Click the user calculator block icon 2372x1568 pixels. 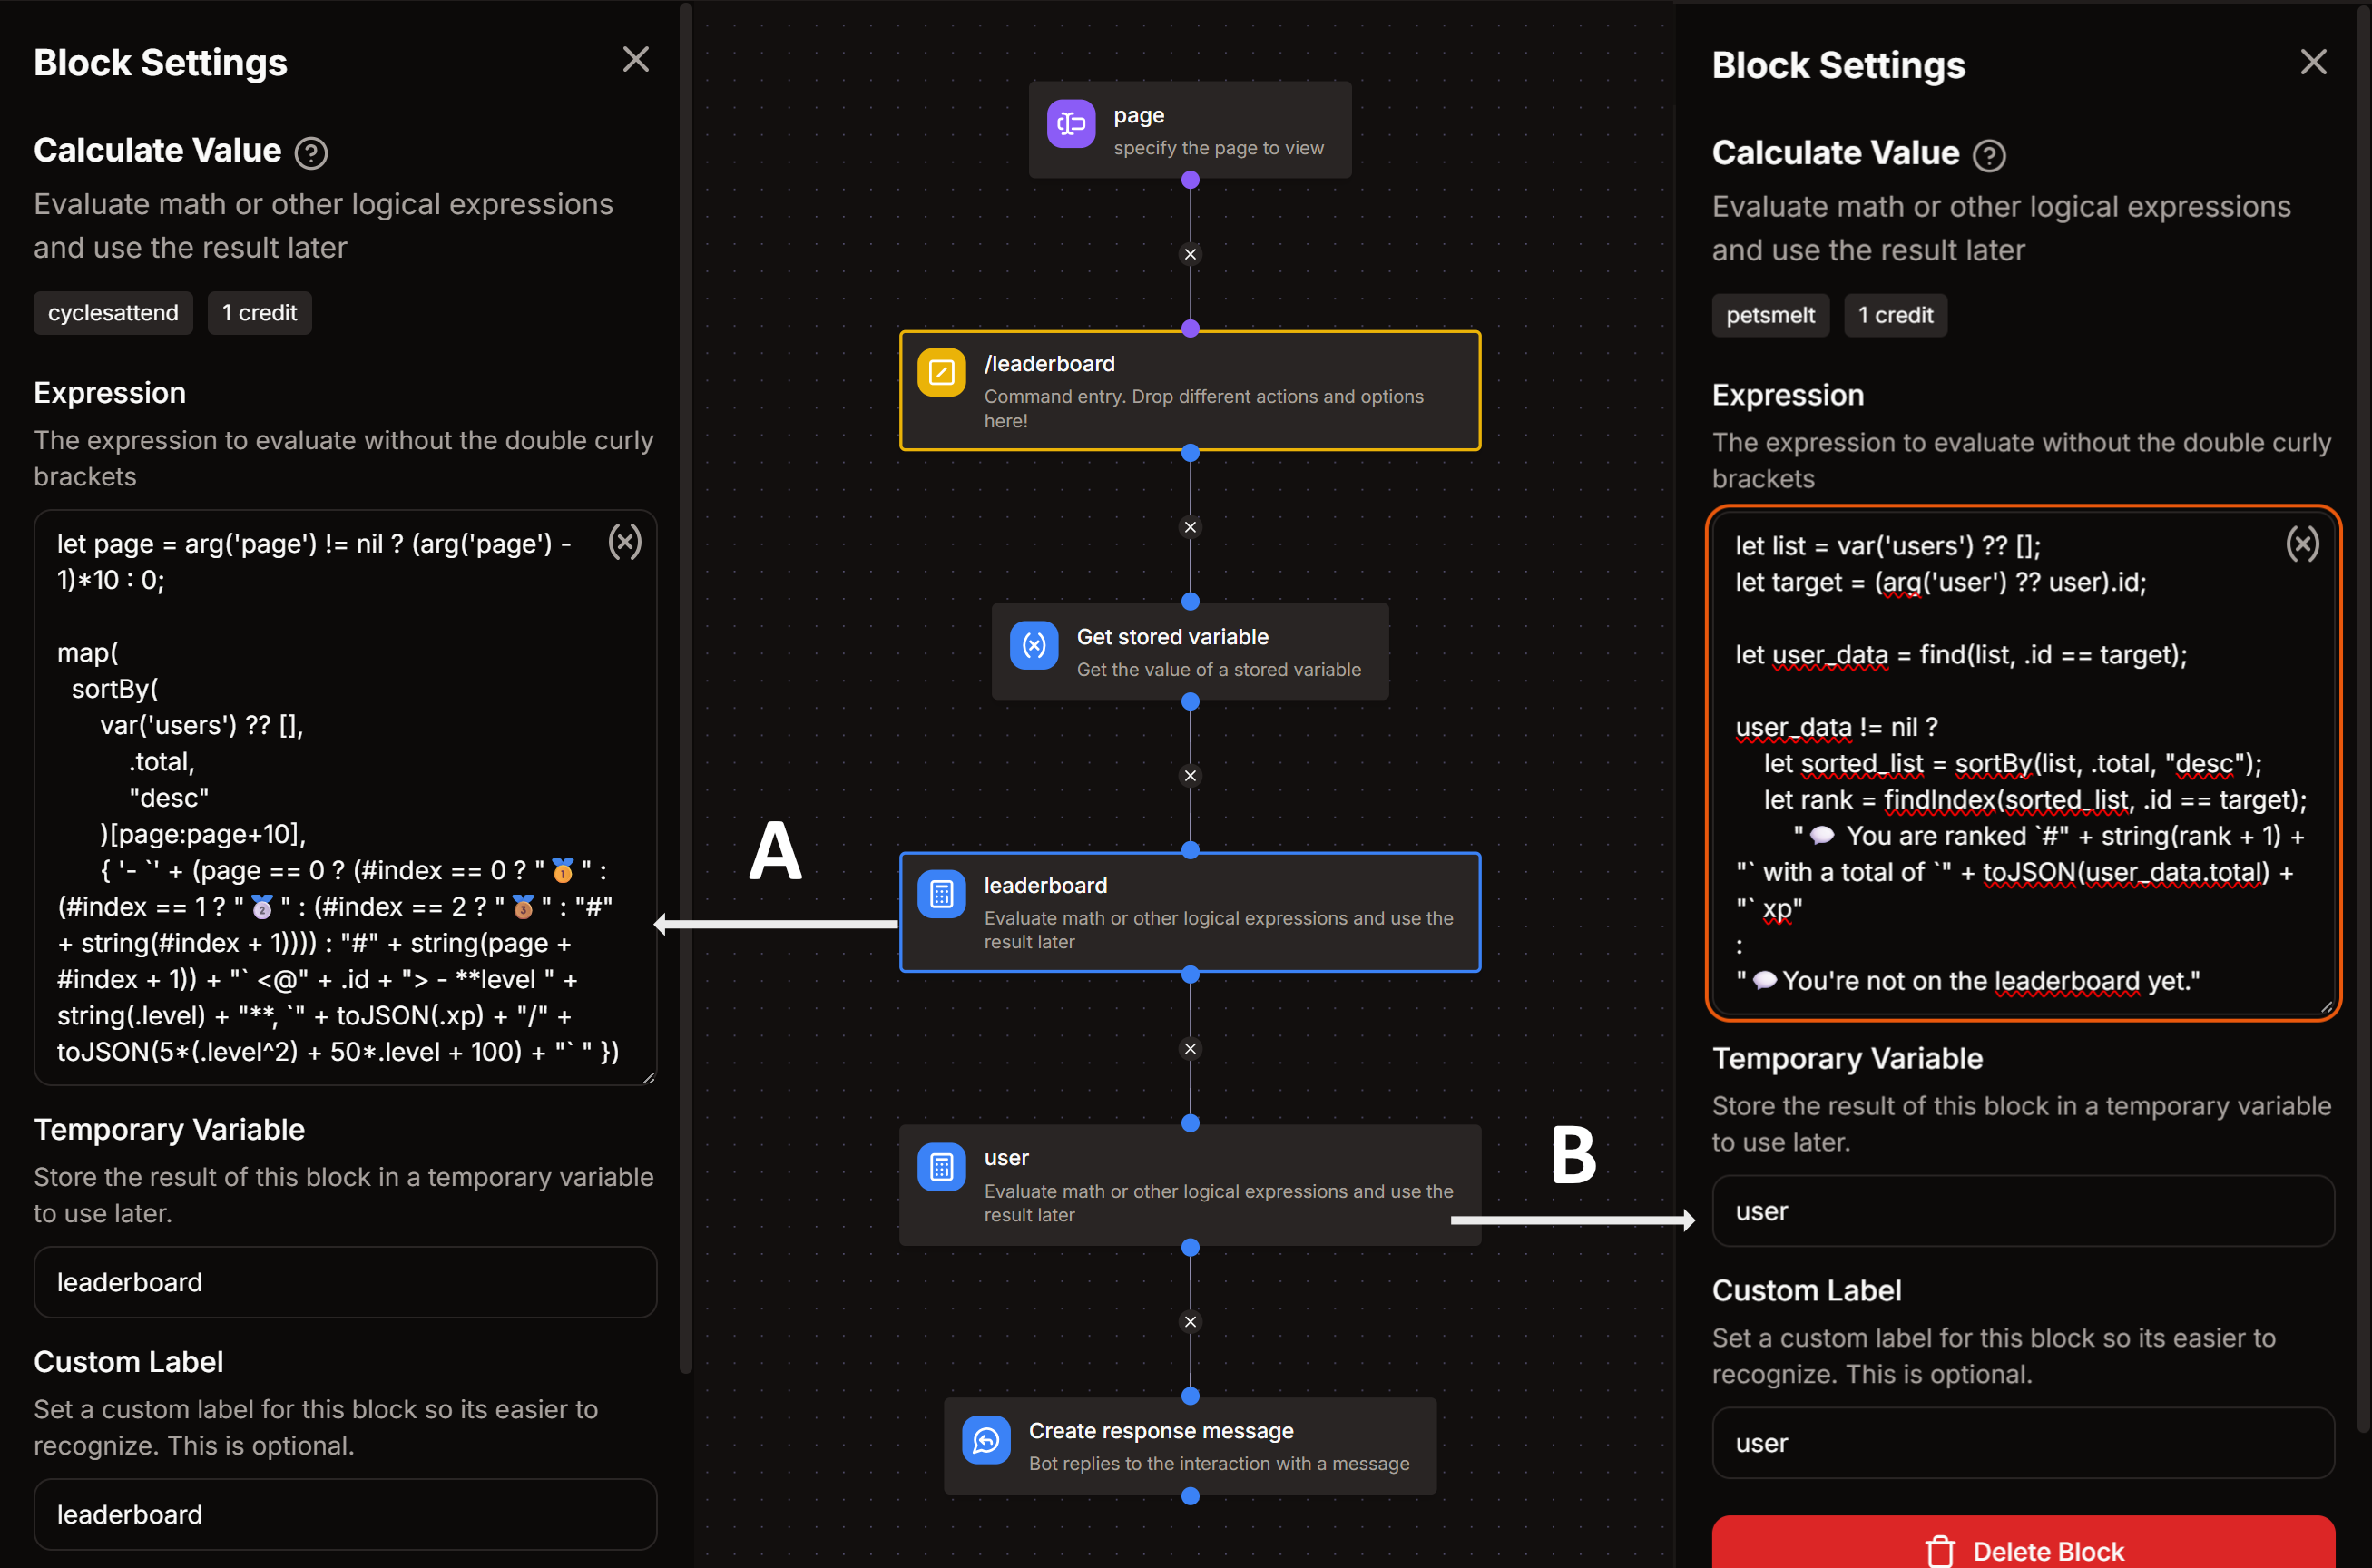tap(941, 1167)
